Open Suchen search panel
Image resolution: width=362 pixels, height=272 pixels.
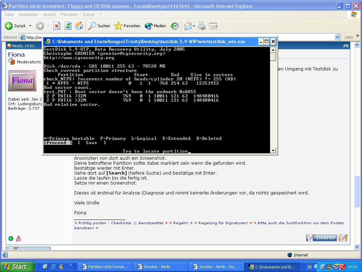[99, 26]
